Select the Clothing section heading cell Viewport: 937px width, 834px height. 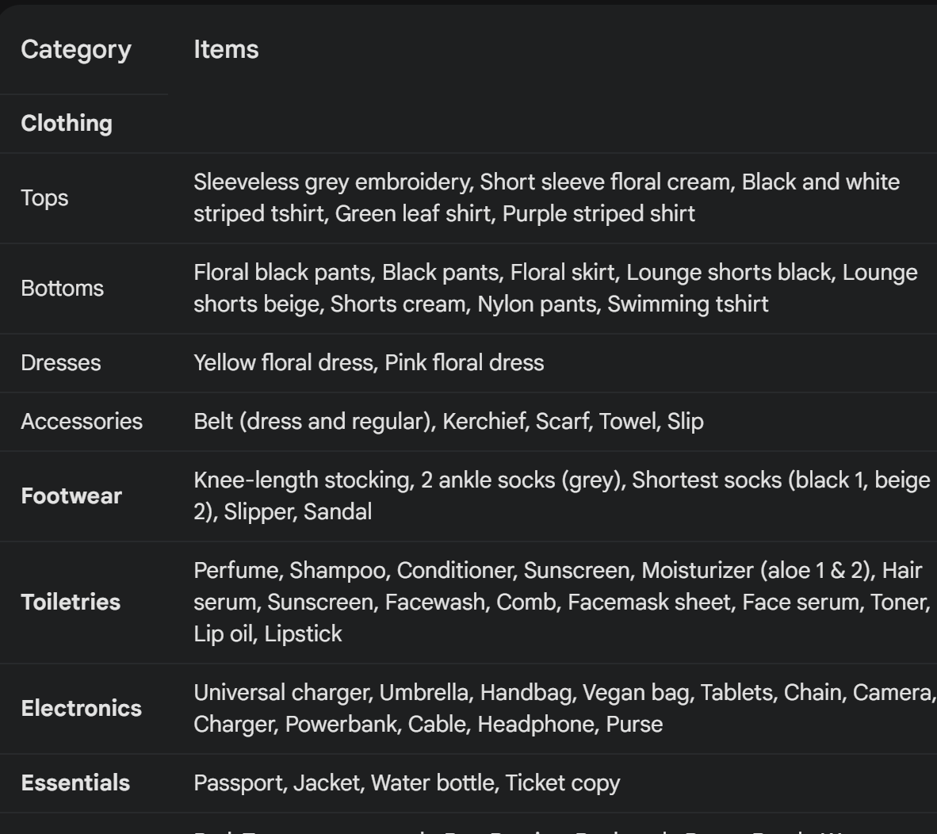click(x=67, y=123)
